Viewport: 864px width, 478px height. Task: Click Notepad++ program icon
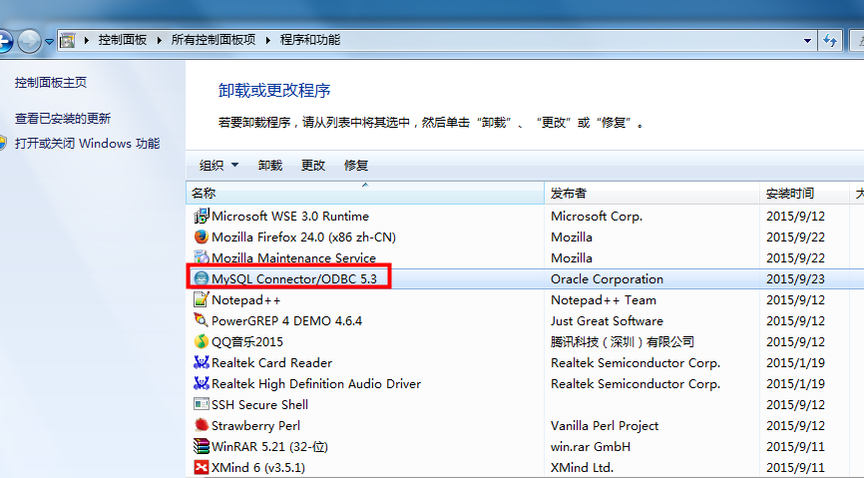(x=202, y=299)
